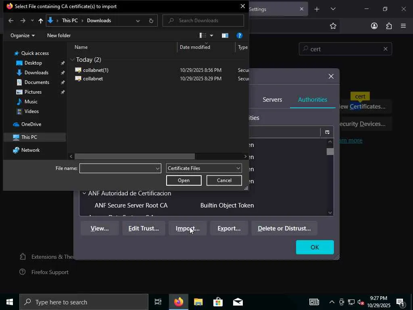Open recent locations chevron in file dialog
The image size is (413, 310).
click(32, 21)
